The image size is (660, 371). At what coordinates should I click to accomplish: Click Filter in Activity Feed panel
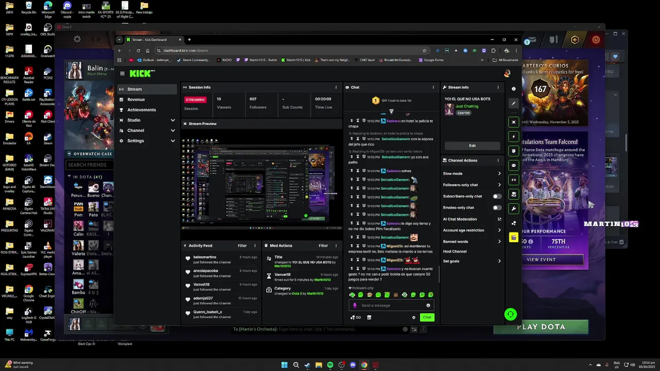242,245
